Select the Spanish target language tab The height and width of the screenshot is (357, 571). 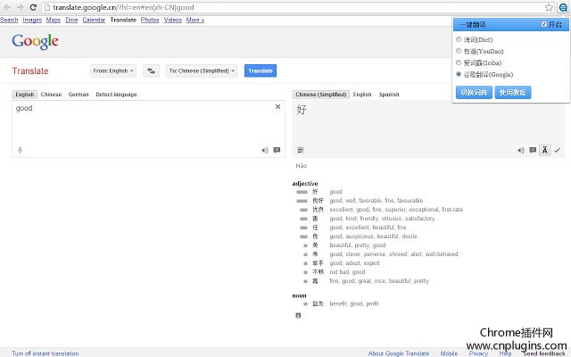click(388, 94)
